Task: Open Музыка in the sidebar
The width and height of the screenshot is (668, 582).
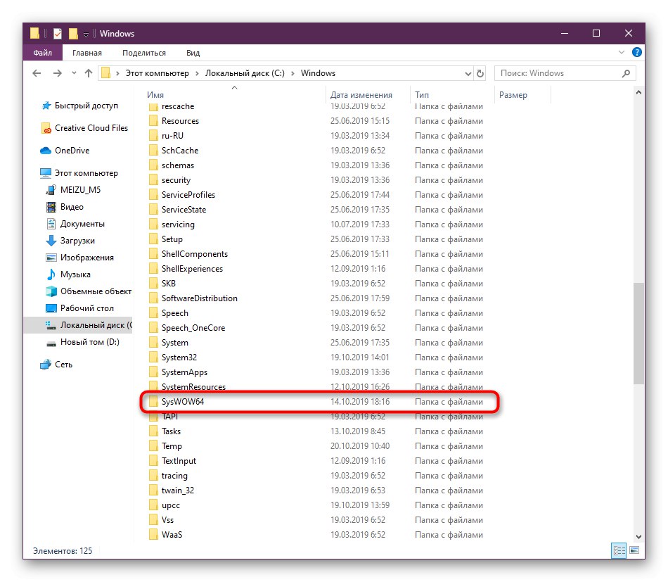Action: point(75,274)
